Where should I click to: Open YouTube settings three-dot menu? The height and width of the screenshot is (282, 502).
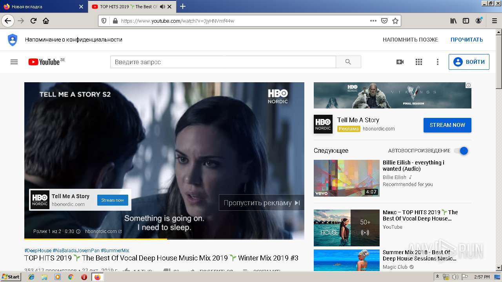438,62
